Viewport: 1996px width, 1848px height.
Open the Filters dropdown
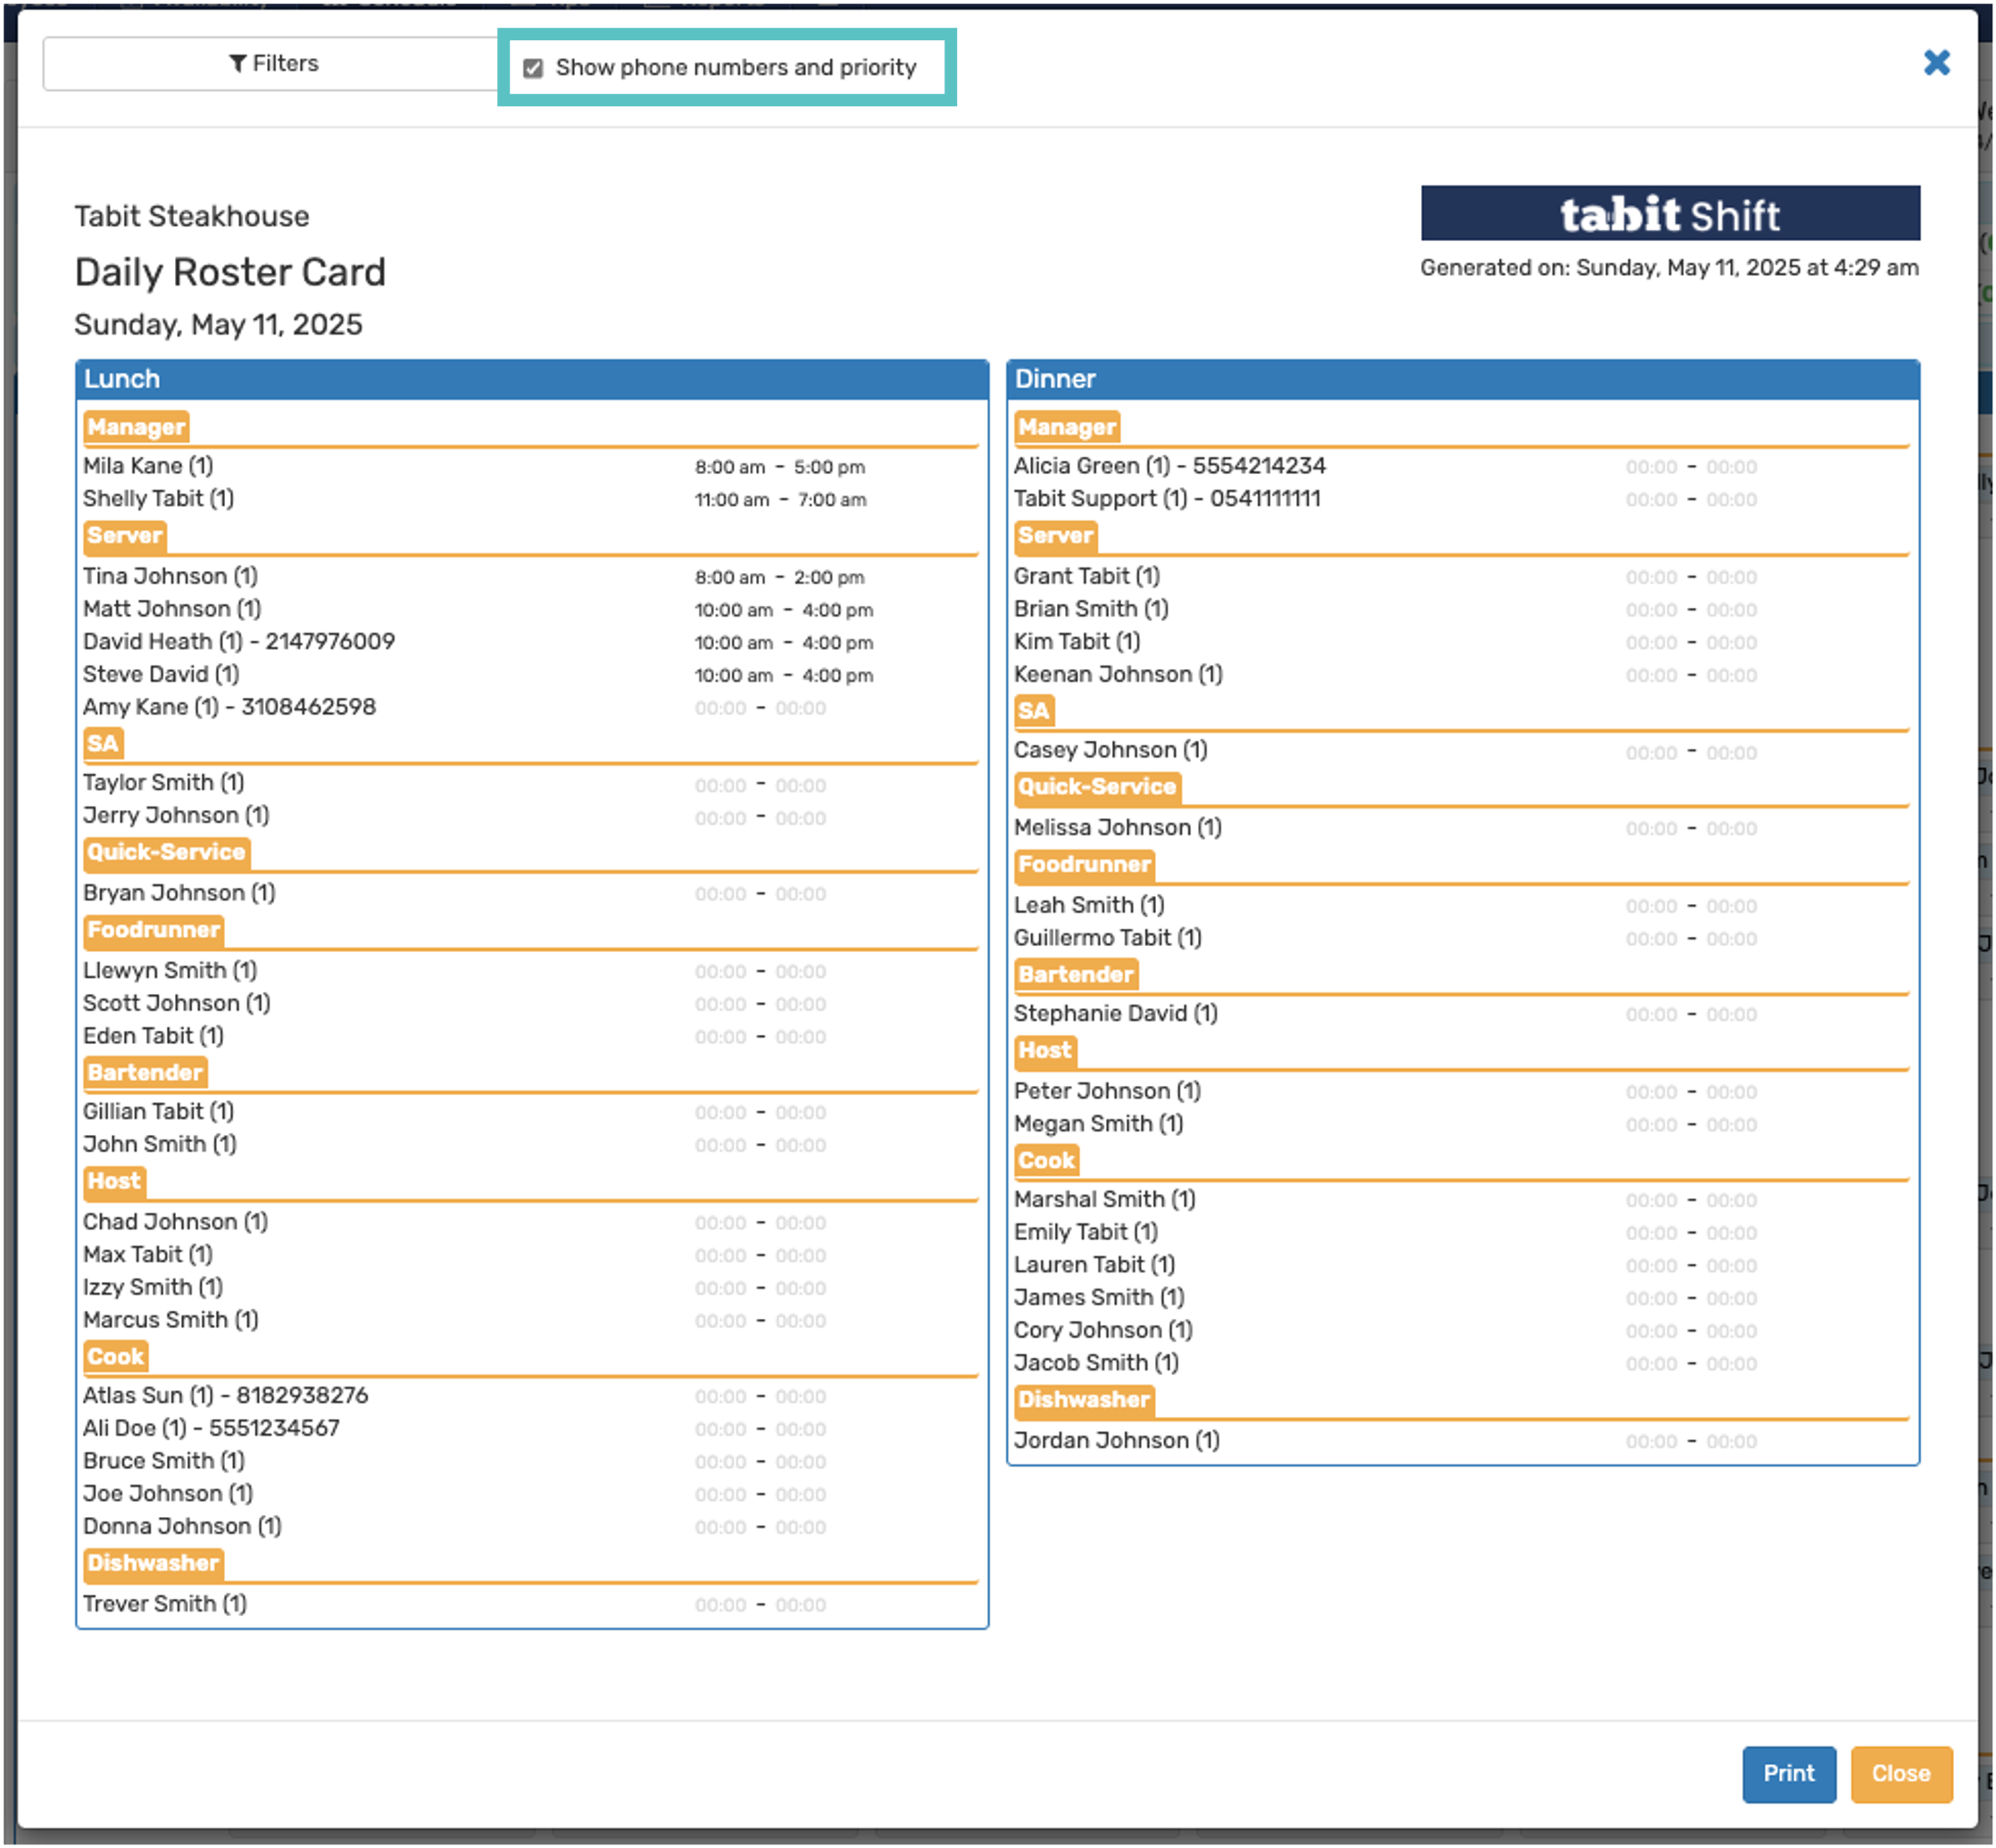coord(272,64)
